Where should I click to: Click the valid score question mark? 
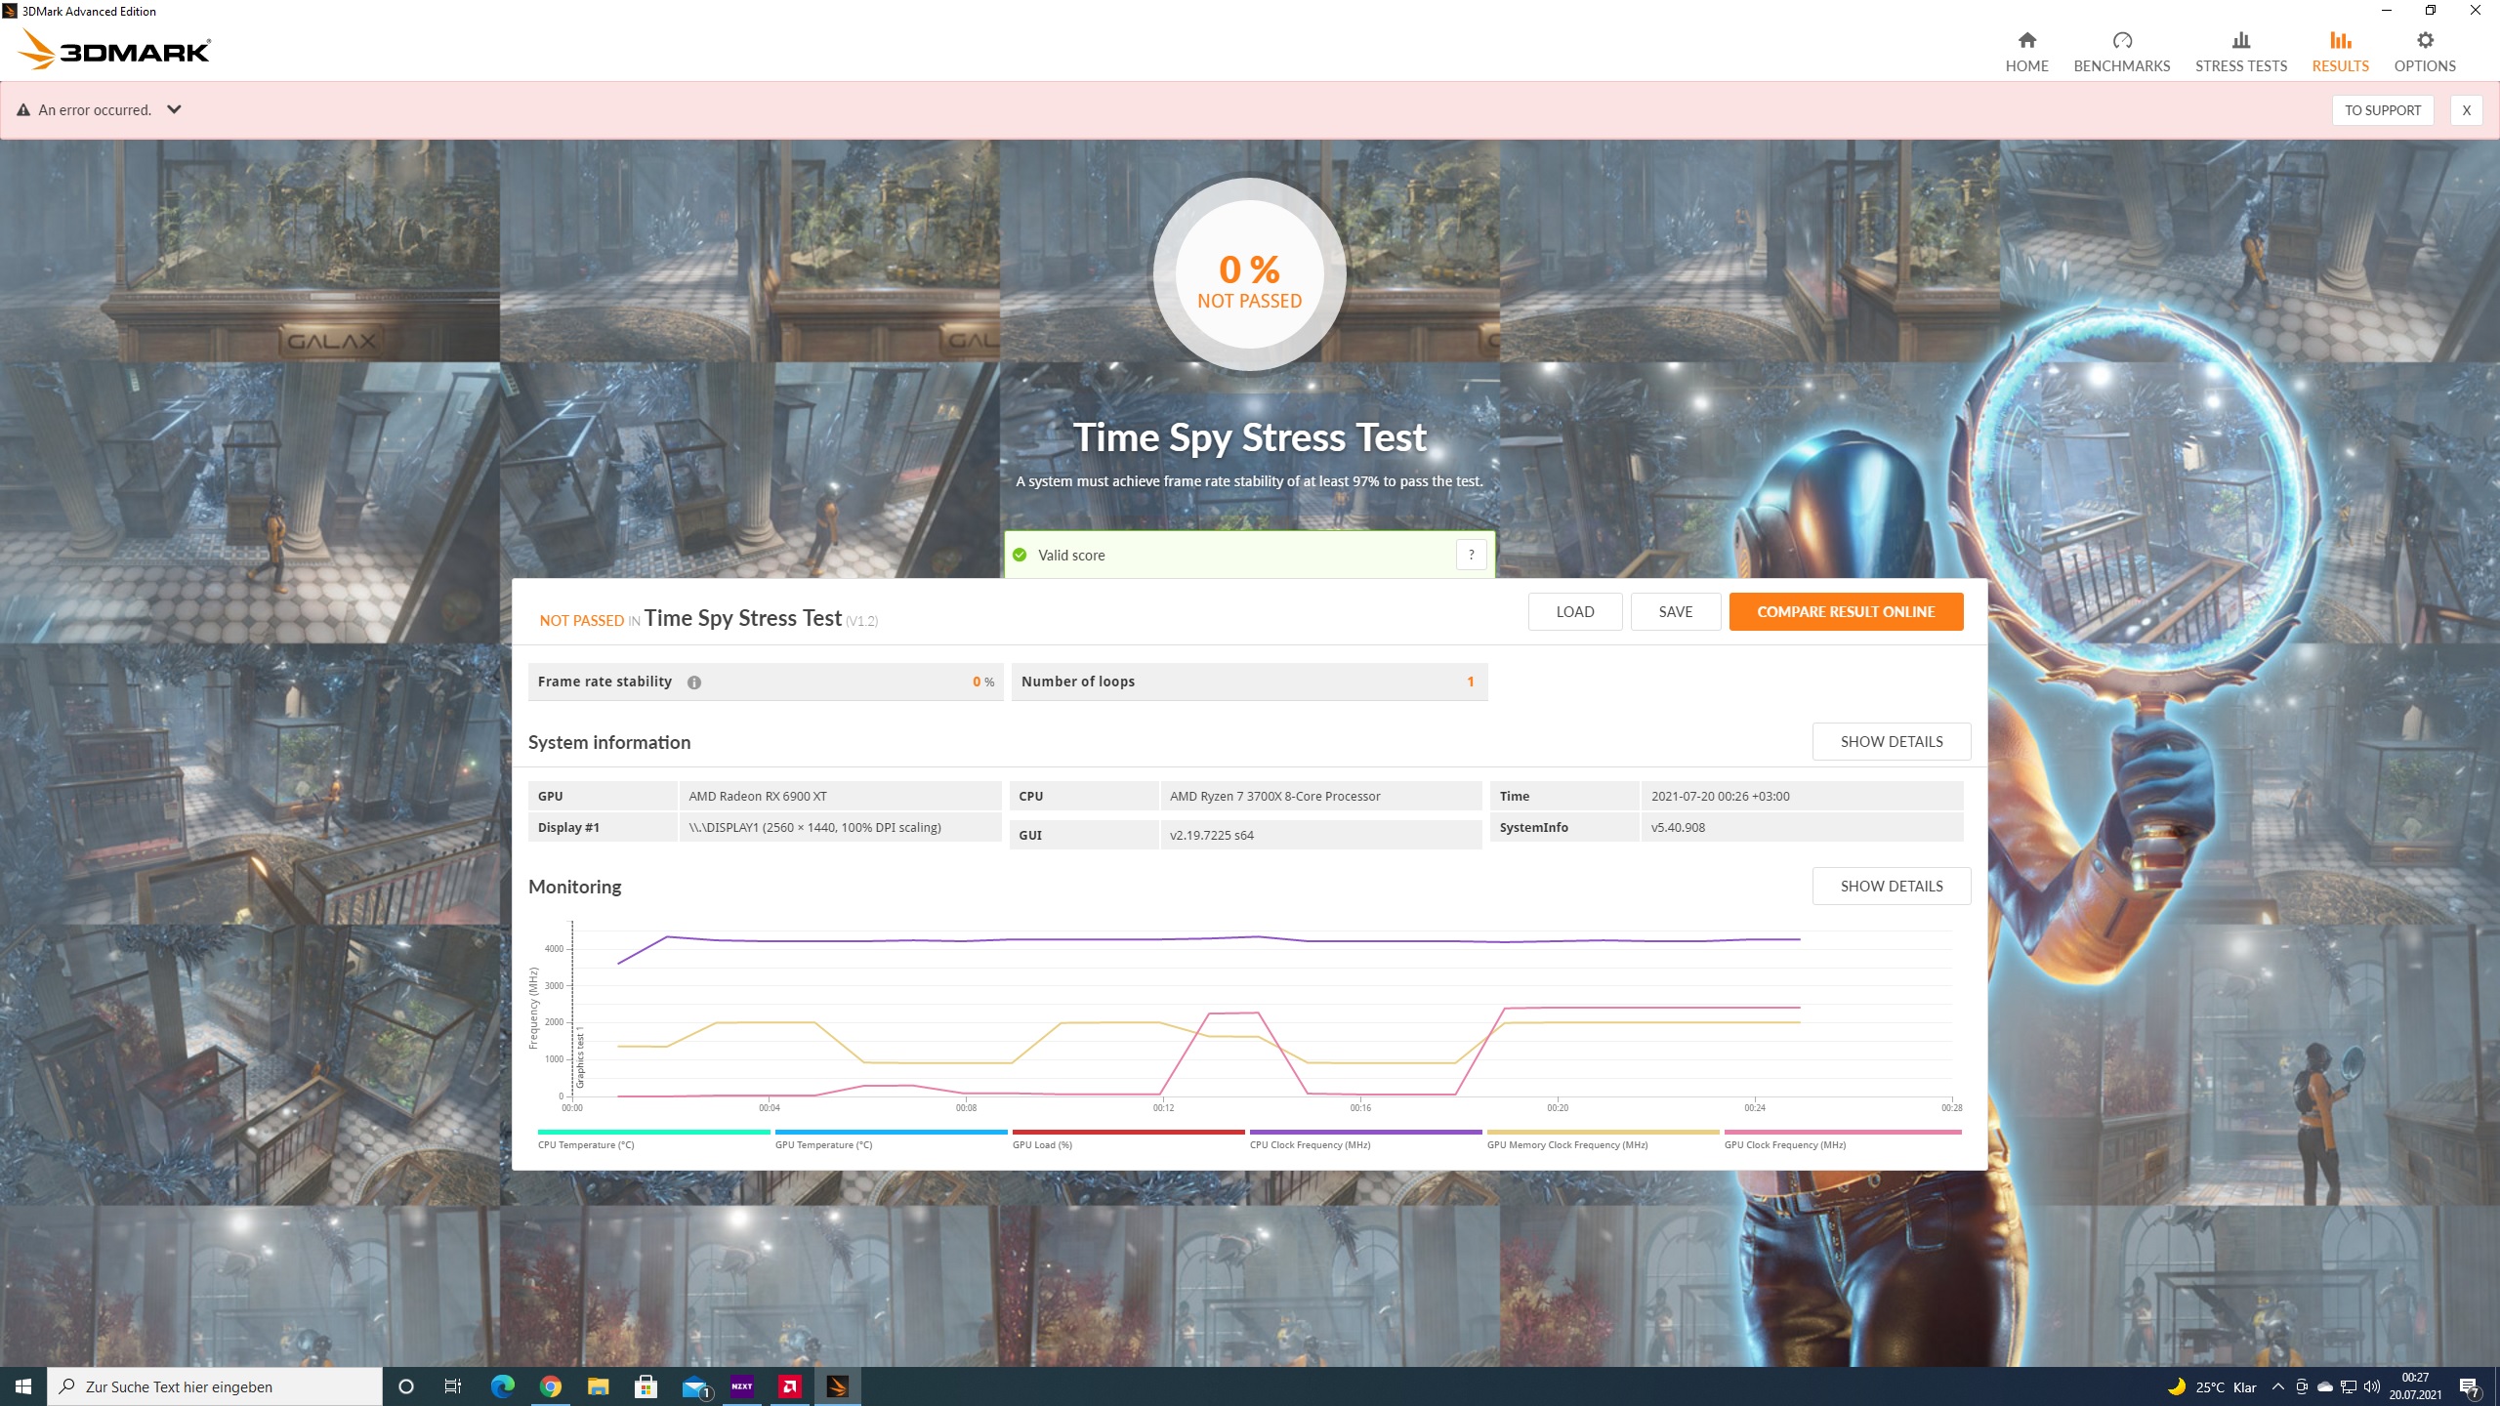click(1471, 555)
